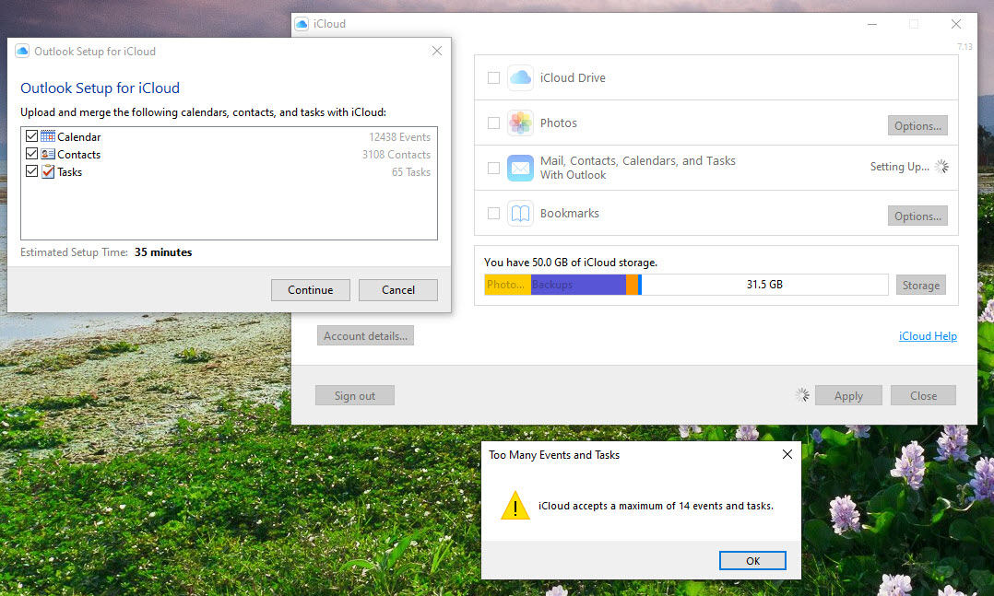The image size is (994, 596).
Task: Click the Bookmarks book icon
Action: tap(520, 214)
